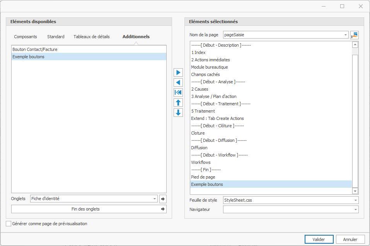Move selected element down
The width and height of the screenshot is (370, 246).
(178, 113)
